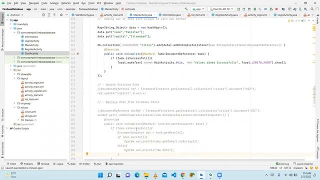Select LoginActivity in project tree
The width and height of the screenshot is (320, 180).
click(32, 41)
